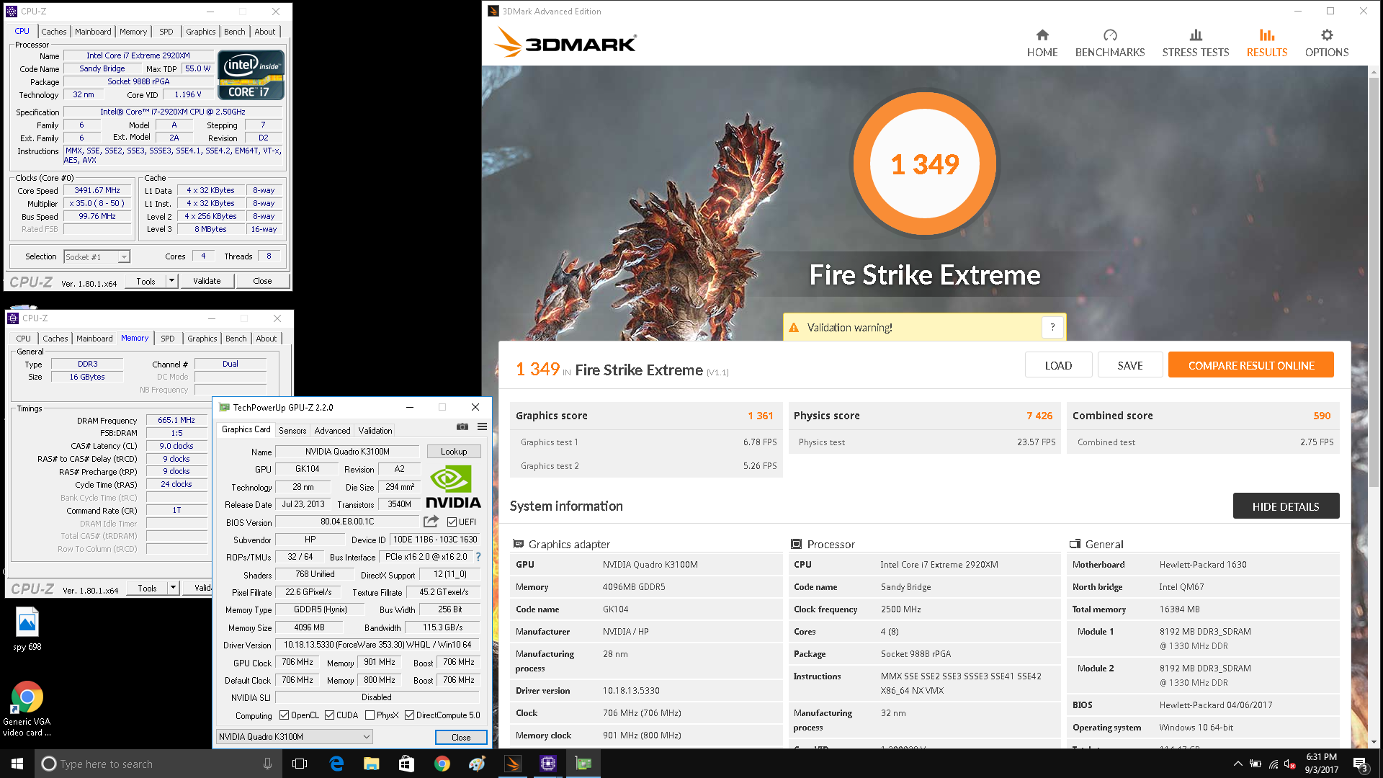The image size is (1383, 778).
Task: Open Chrome from the taskbar
Action: pos(442,764)
